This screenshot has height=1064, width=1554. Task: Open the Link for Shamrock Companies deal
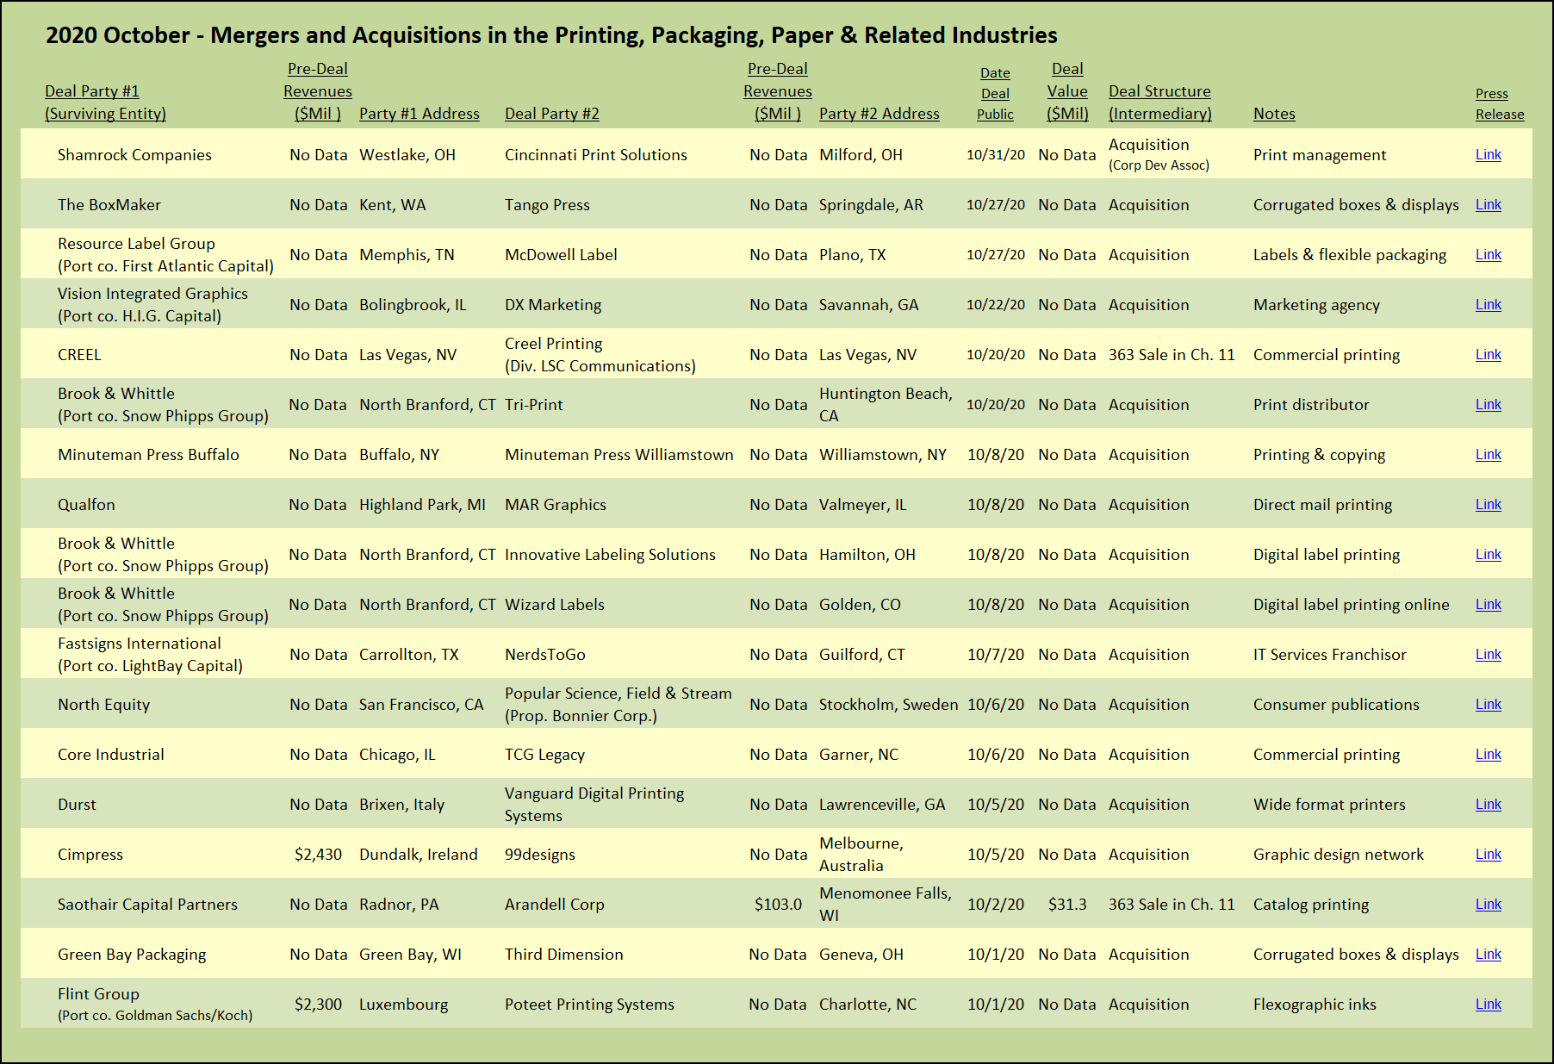tap(1488, 154)
